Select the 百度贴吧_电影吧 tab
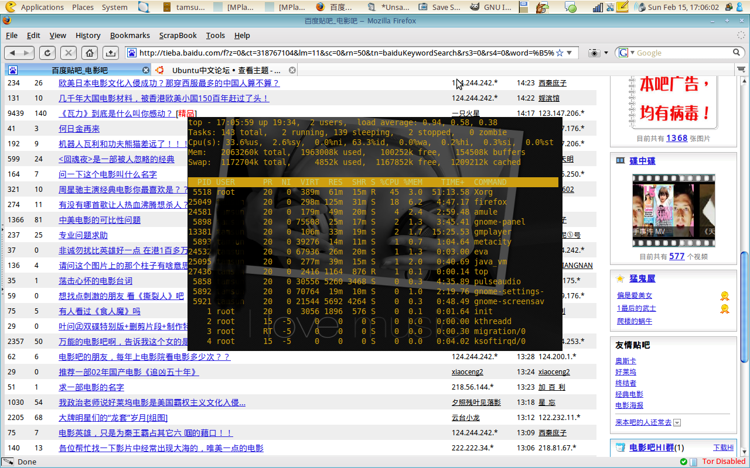The image size is (750, 468). point(79,70)
